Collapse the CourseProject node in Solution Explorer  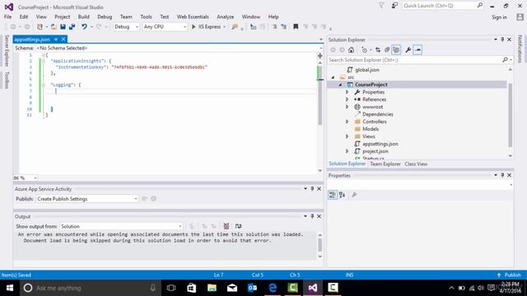tap(340, 85)
